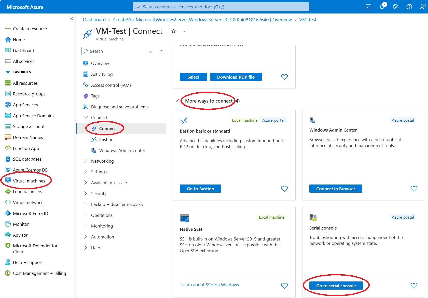This screenshot has height=298, width=428.
Task: Open the notifications bell icon
Action: 382,7
